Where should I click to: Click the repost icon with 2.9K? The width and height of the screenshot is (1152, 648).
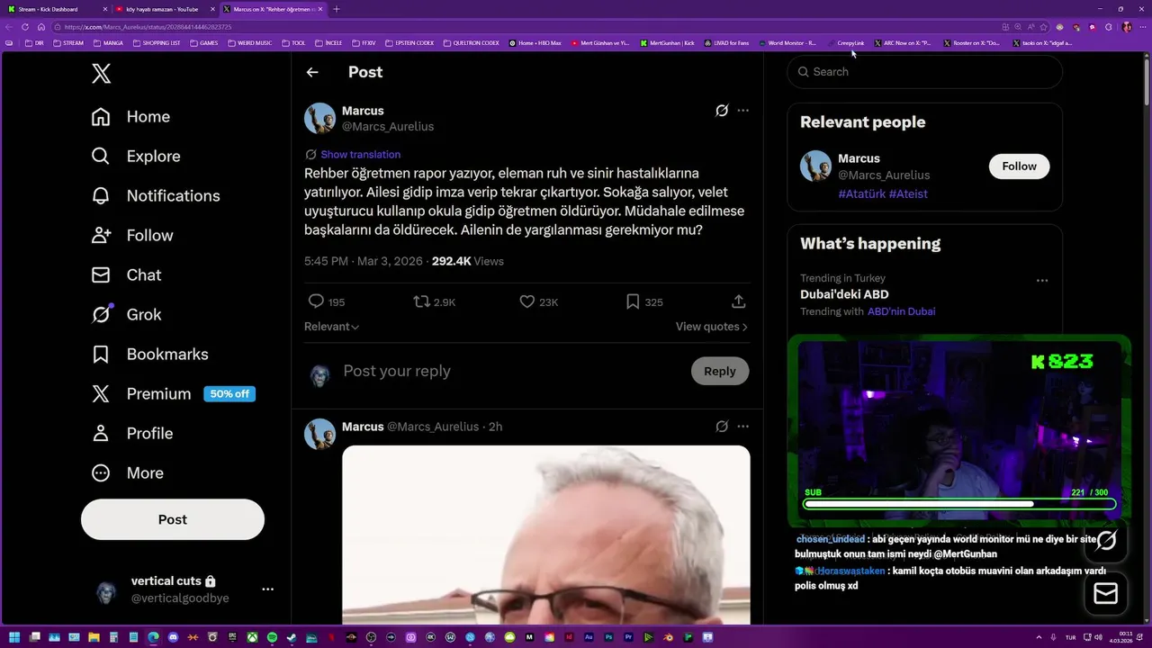[421, 301]
